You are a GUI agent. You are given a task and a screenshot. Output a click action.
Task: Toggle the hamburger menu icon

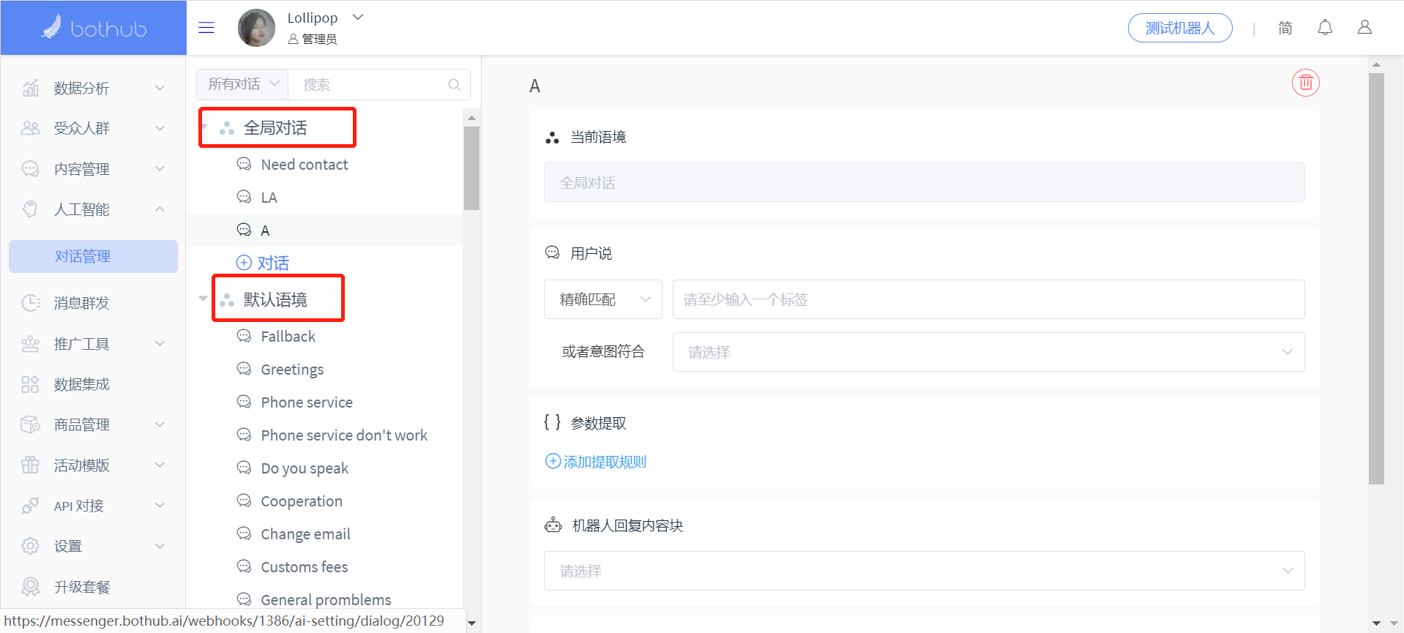tap(206, 28)
